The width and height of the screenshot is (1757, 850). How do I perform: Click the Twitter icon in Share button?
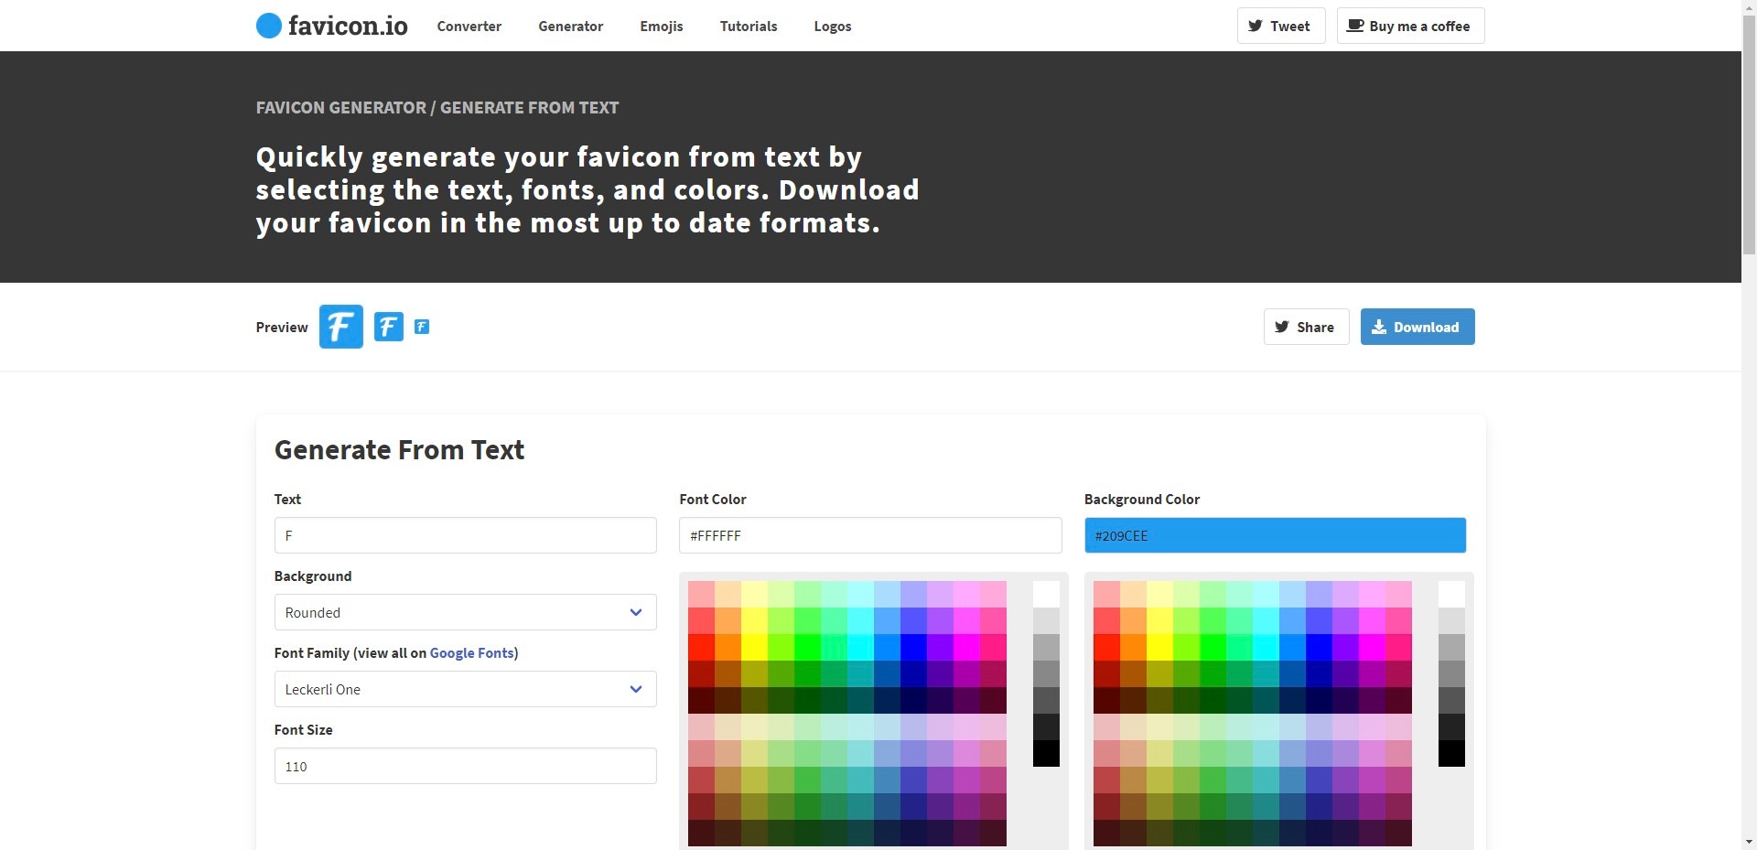click(1282, 327)
